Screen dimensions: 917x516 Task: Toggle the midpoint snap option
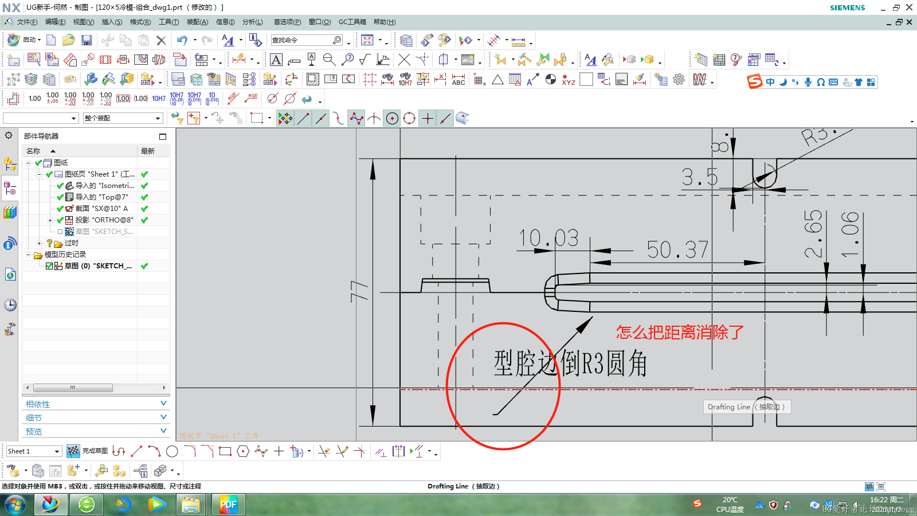pos(321,118)
